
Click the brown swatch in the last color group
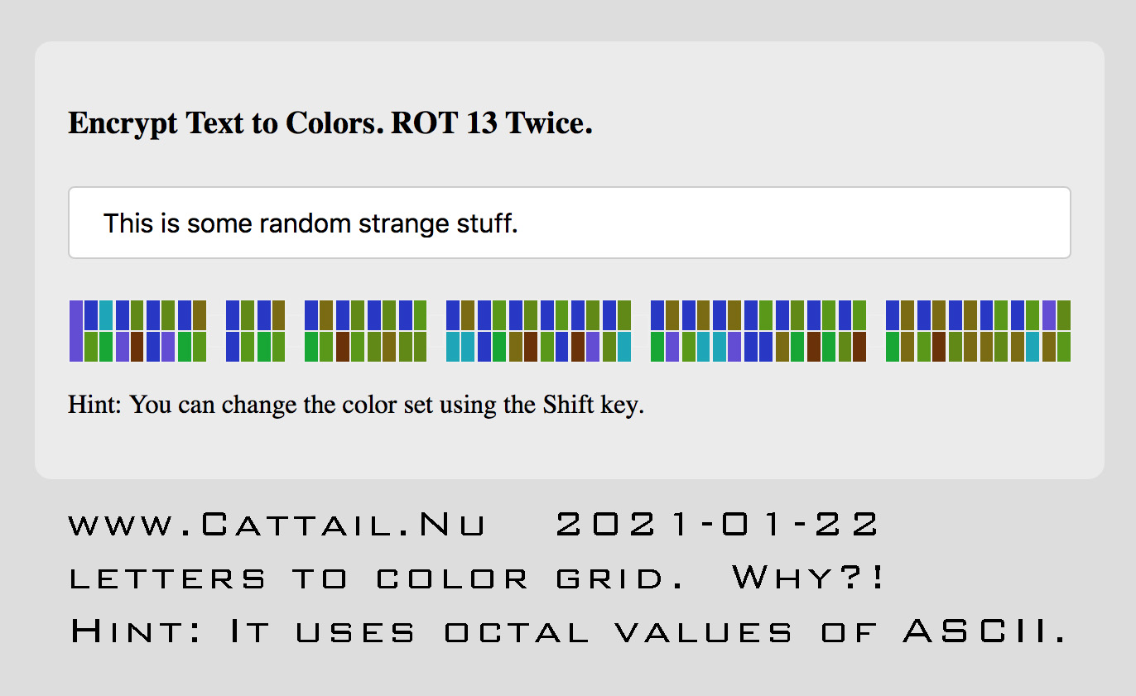tap(939, 347)
